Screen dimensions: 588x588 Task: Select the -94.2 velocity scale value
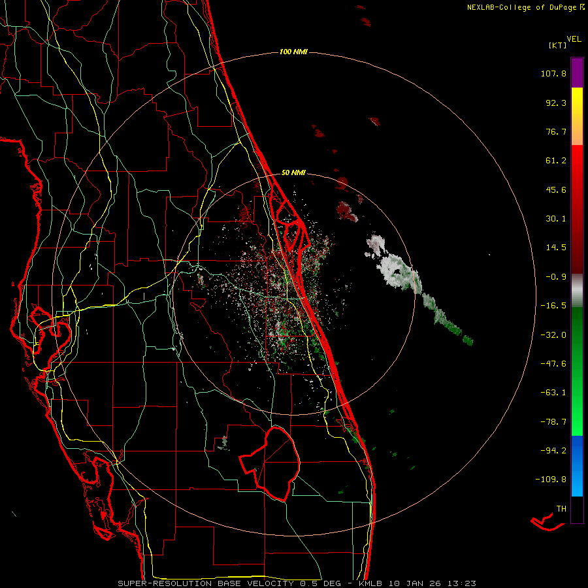553,450
